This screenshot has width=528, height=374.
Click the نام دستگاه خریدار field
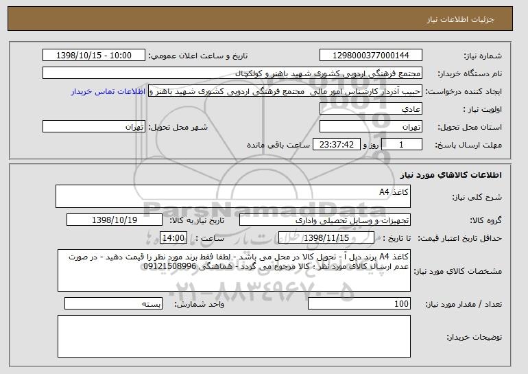tap(232, 73)
